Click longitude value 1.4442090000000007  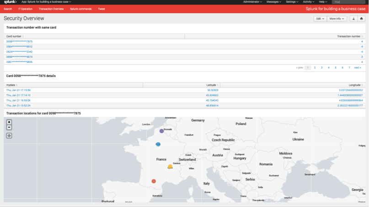[350, 95]
